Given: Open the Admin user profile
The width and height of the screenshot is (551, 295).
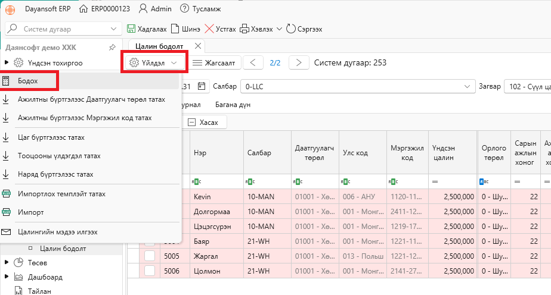Looking at the screenshot, I should (155, 9).
